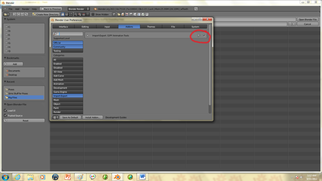Click Back to Previous button
This screenshot has height=181, width=322.
[51, 9]
